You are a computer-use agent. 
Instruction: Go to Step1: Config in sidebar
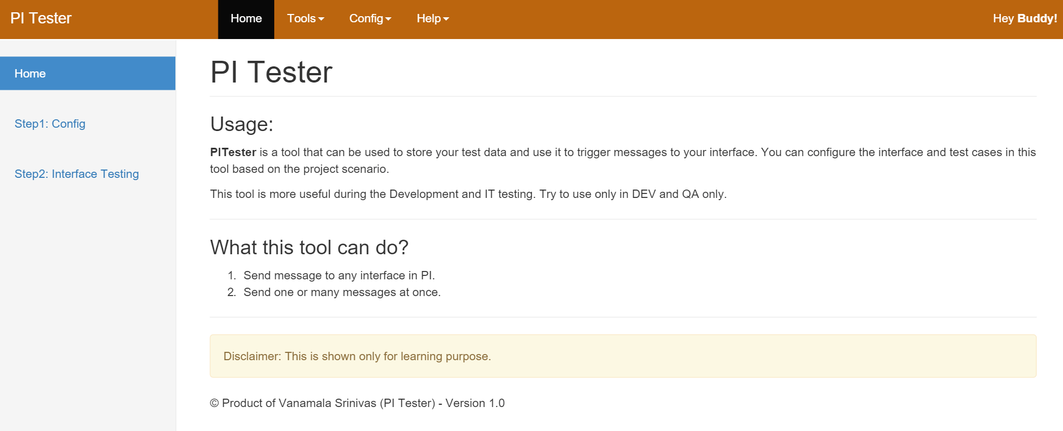pyautogui.click(x=50, y=124)
